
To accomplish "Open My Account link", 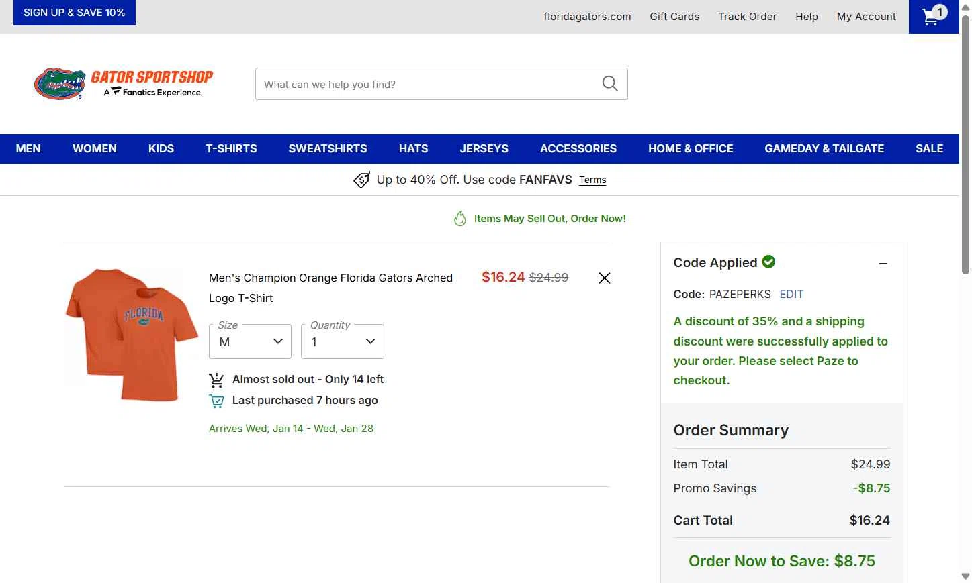I will click(x=867, y=17).
